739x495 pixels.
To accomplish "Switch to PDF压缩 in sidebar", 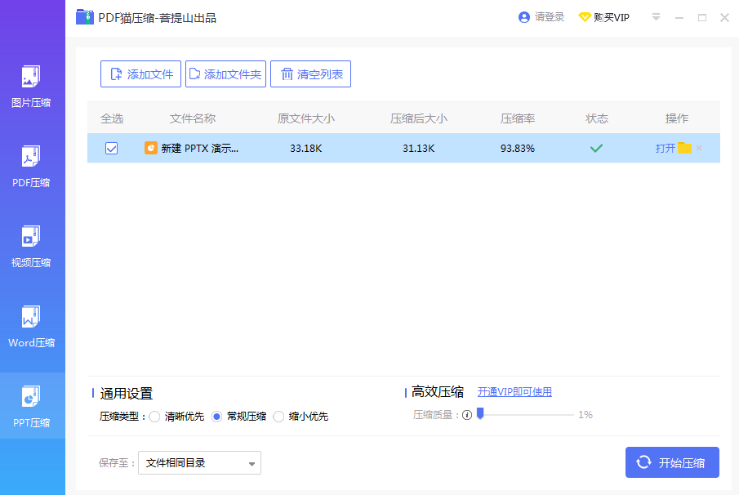I will click(31, 167).
